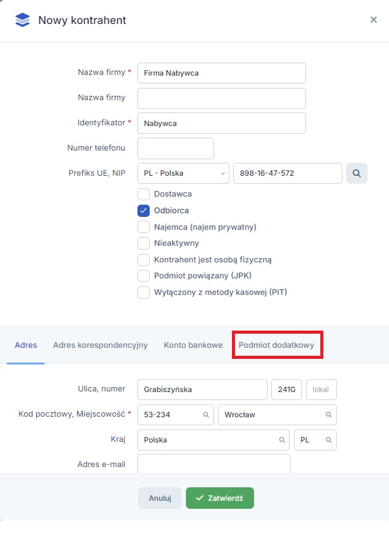Close the Nowy kontrahent dialog

[x=373, y=20]
